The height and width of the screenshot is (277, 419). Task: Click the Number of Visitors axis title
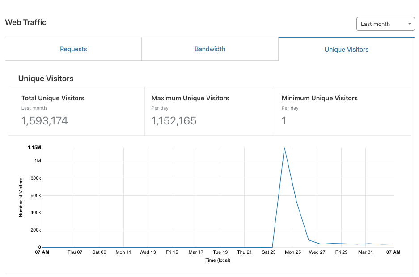[x=21, y=198]
